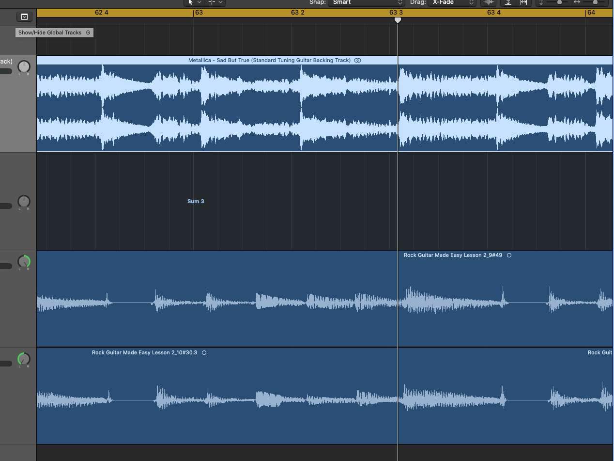Open the Drag mode dropdown showing X-Fade
The width and height of the screenshot is (614, 461).
452,2
